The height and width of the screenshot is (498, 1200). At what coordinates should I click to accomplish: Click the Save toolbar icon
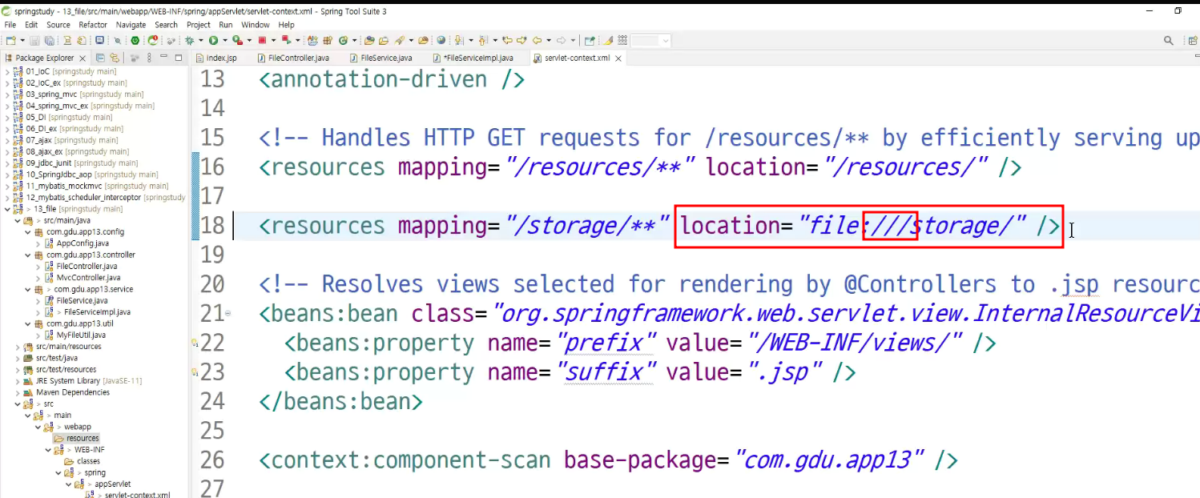click(34, 40)
